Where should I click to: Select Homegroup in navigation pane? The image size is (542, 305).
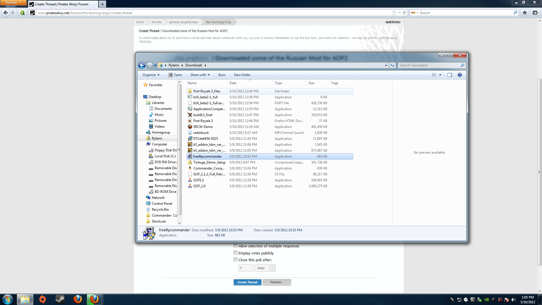pyautogui.click(x=161, y=132)
